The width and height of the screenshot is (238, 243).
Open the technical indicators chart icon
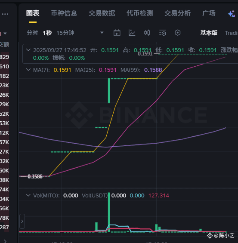pos(132,33)
